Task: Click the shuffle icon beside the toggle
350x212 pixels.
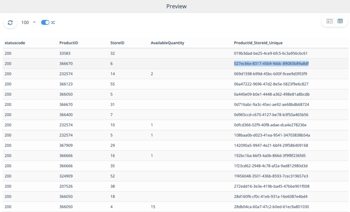Action: tap(53, 22)
